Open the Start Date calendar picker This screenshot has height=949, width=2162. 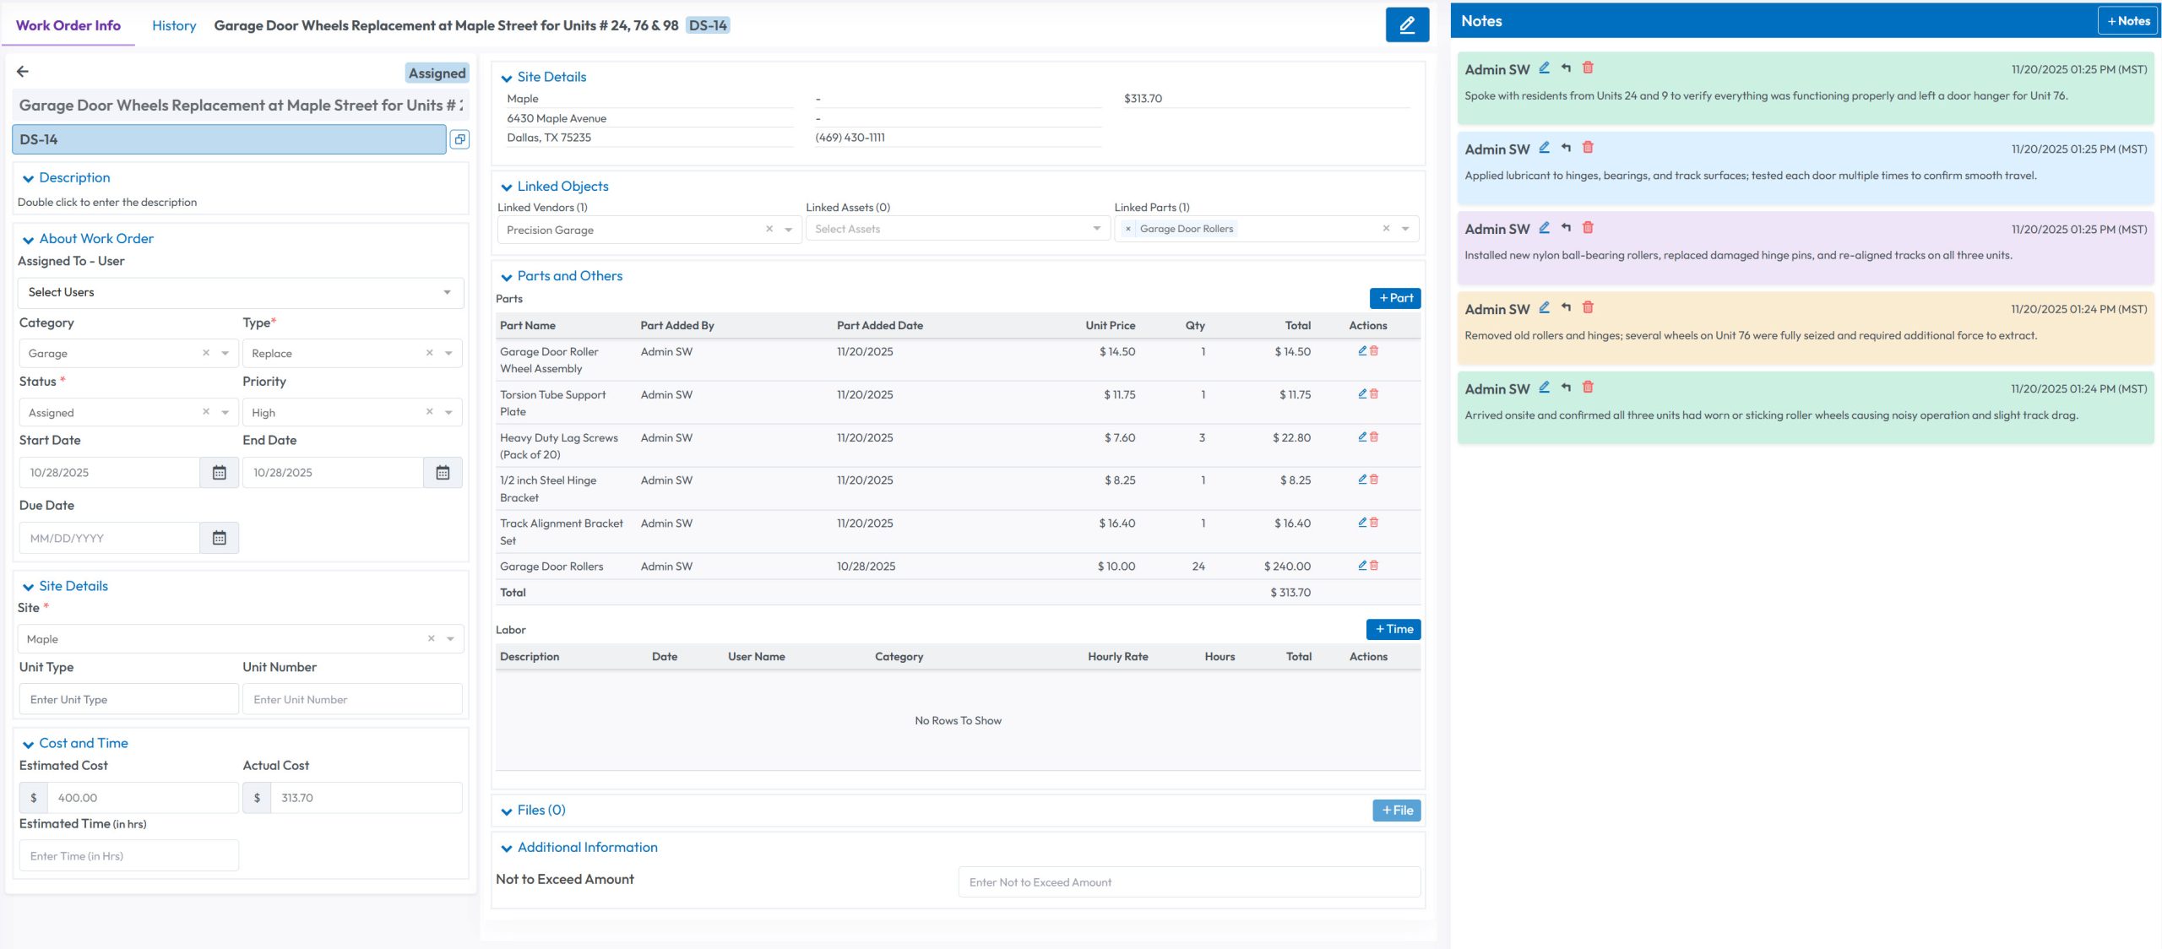(x=220, y=472)
